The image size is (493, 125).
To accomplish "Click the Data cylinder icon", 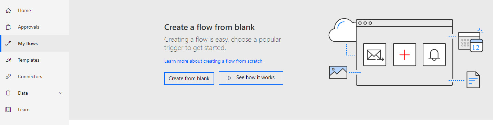I will (9, 93).
